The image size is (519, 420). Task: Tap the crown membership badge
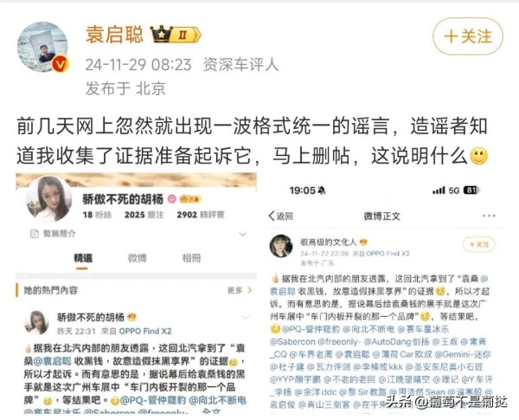(176, 34)
